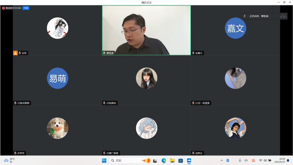Open Microsoft Edge from the taskbar
Screen dimensions: 293x165
164,160
